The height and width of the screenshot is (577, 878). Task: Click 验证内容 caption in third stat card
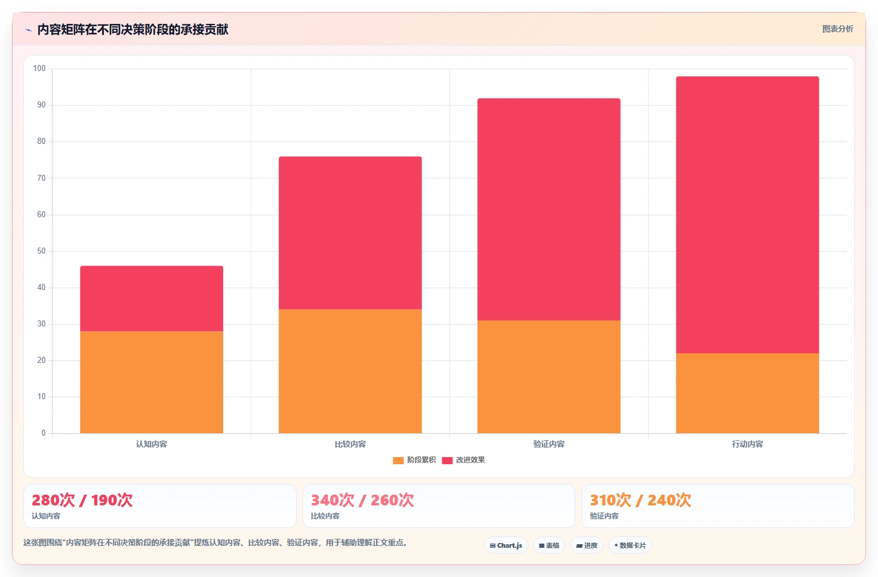(604, 516)
